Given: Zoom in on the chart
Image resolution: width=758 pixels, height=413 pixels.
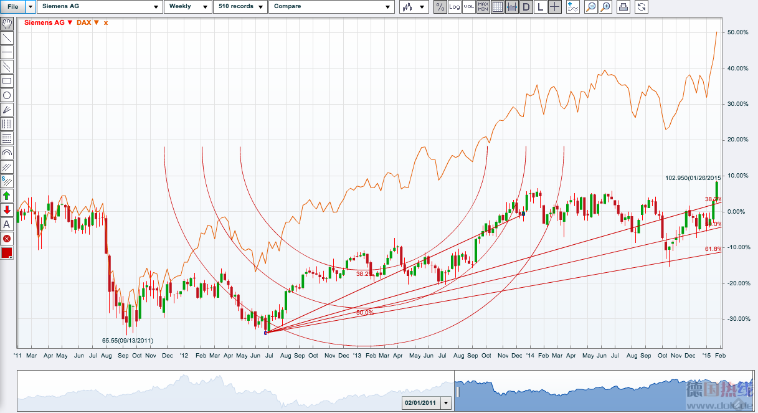Looking at the screenshot, I should (605, 7).
